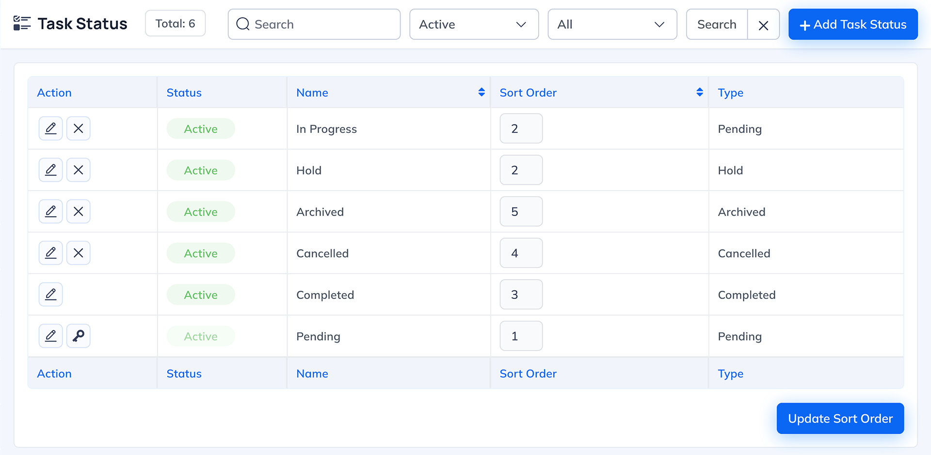Screen dimensions: 931x455
Task: Click the sort order field for Archived
Action: [521, 212]
